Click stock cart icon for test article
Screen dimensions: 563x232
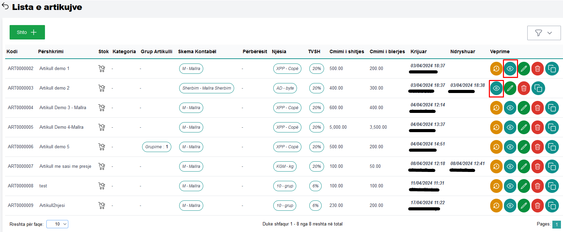tap(102, 186)
